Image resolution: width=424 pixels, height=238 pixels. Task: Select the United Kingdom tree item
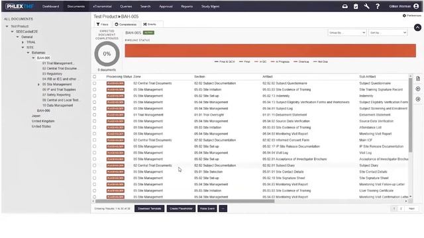43,121
